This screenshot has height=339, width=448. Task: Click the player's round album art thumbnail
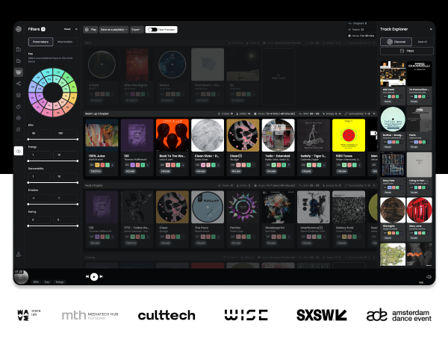[x=21, y=277]
